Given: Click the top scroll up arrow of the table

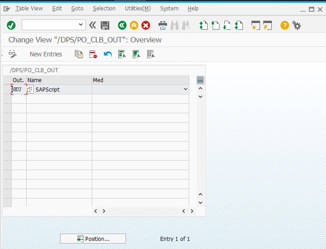Looking at the screenshot, I should coord(200,88).
